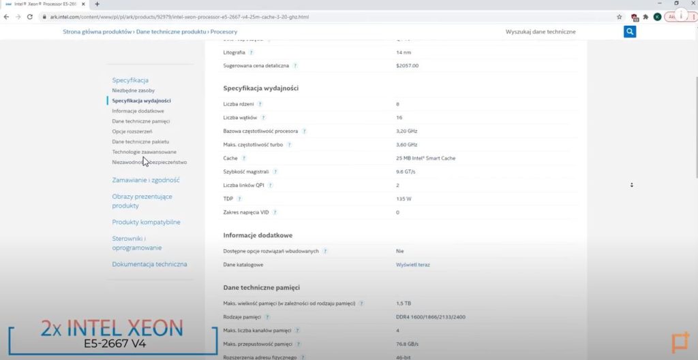The height and width of the screenshot is (360, 698).
Task: Click the page vertical scrollbar
Action: tap(695, 127)
